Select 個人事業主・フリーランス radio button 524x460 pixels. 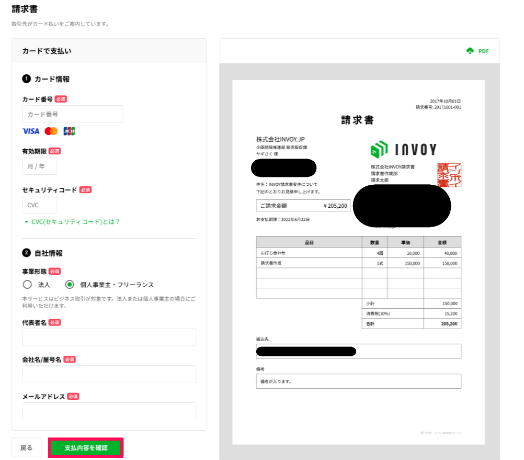click(70, 285)
